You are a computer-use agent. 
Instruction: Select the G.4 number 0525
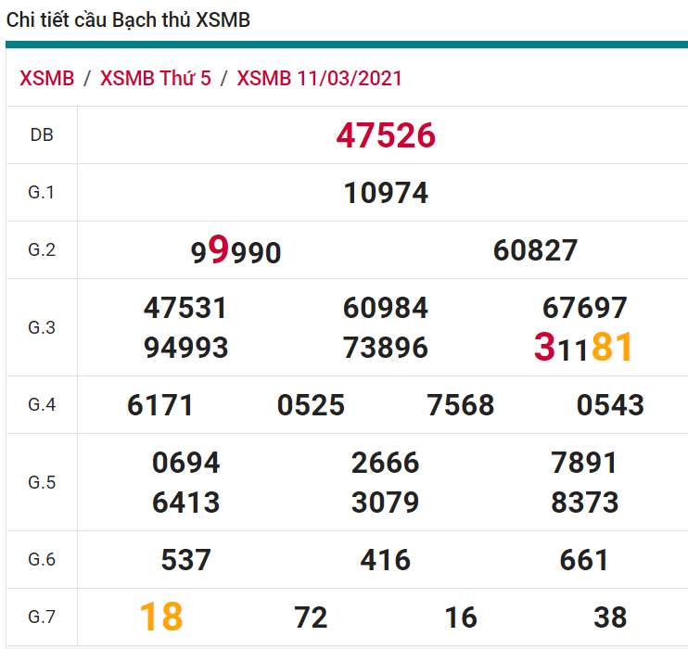[x=311, y=405]
